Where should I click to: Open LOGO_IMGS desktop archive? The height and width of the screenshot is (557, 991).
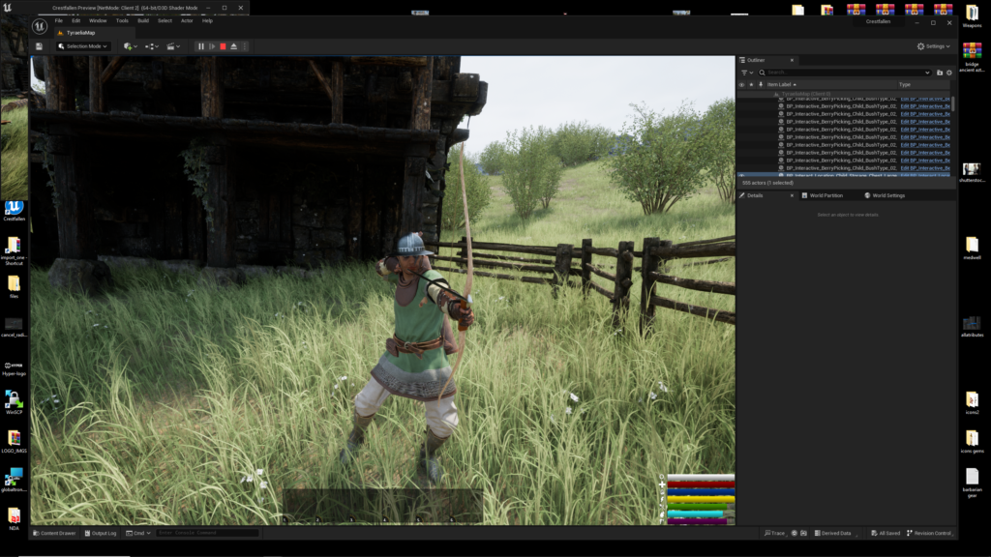pyautogui.click(x=14, y=441)
